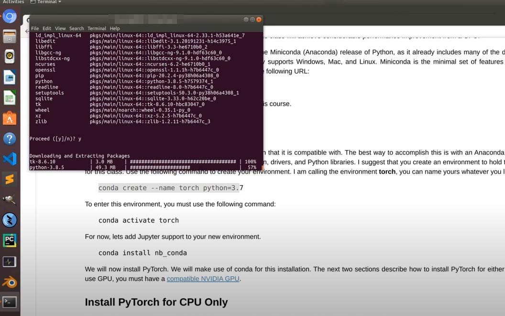Open the blue circular lightning app icon
The image size is (505, 316).
[10, 220]
